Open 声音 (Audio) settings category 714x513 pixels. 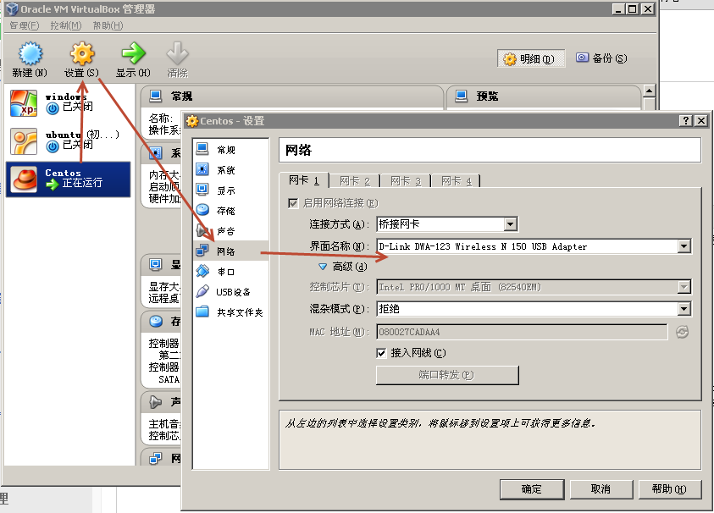(x=230, y=231)
